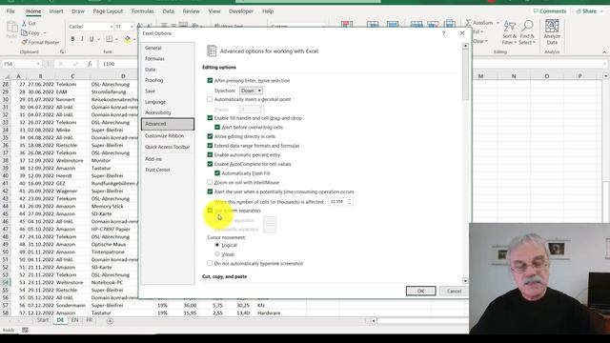610x343 pixels.
Task: Open Sort & Filter icon
Action: (509, 27)
